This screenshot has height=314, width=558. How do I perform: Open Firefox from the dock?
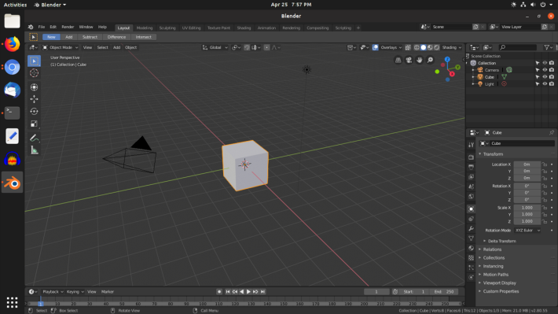click(12, 44)
